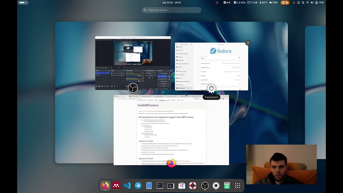
Task: Open Firefox from the dock
Action: click(105, 185)
